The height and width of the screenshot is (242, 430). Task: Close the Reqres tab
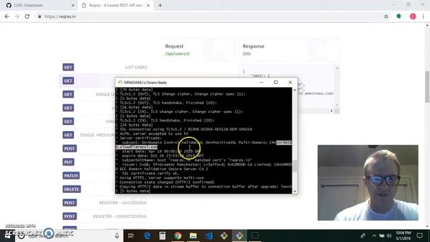click(x=148, y=5)
